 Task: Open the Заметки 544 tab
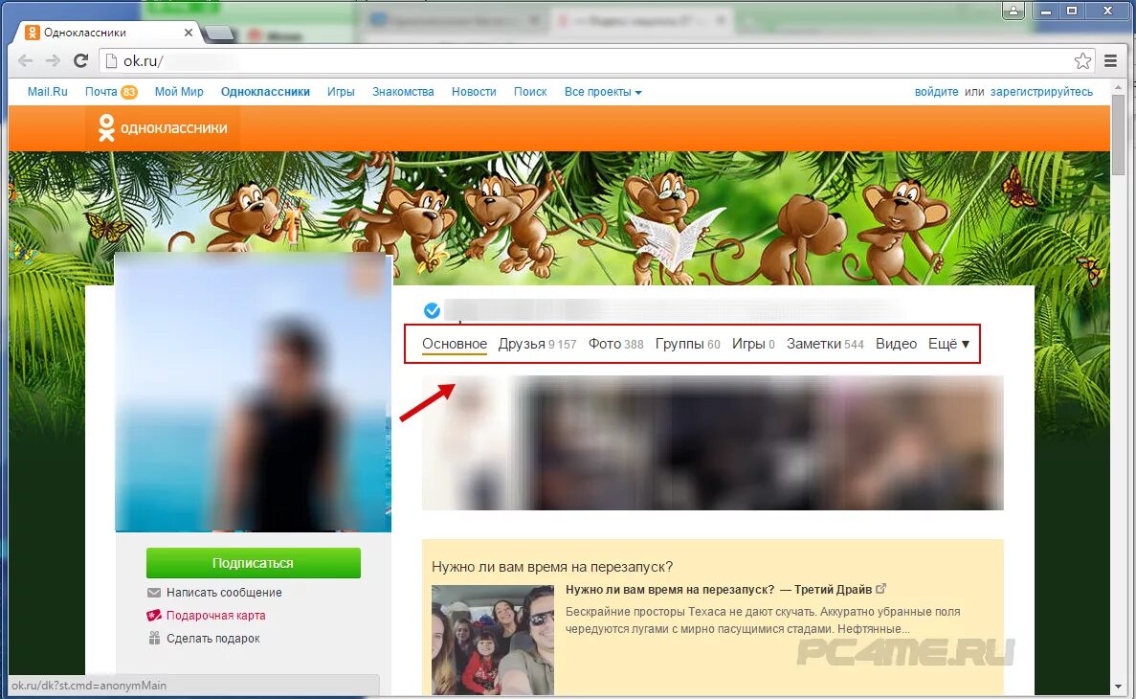[x=825, y=344]
